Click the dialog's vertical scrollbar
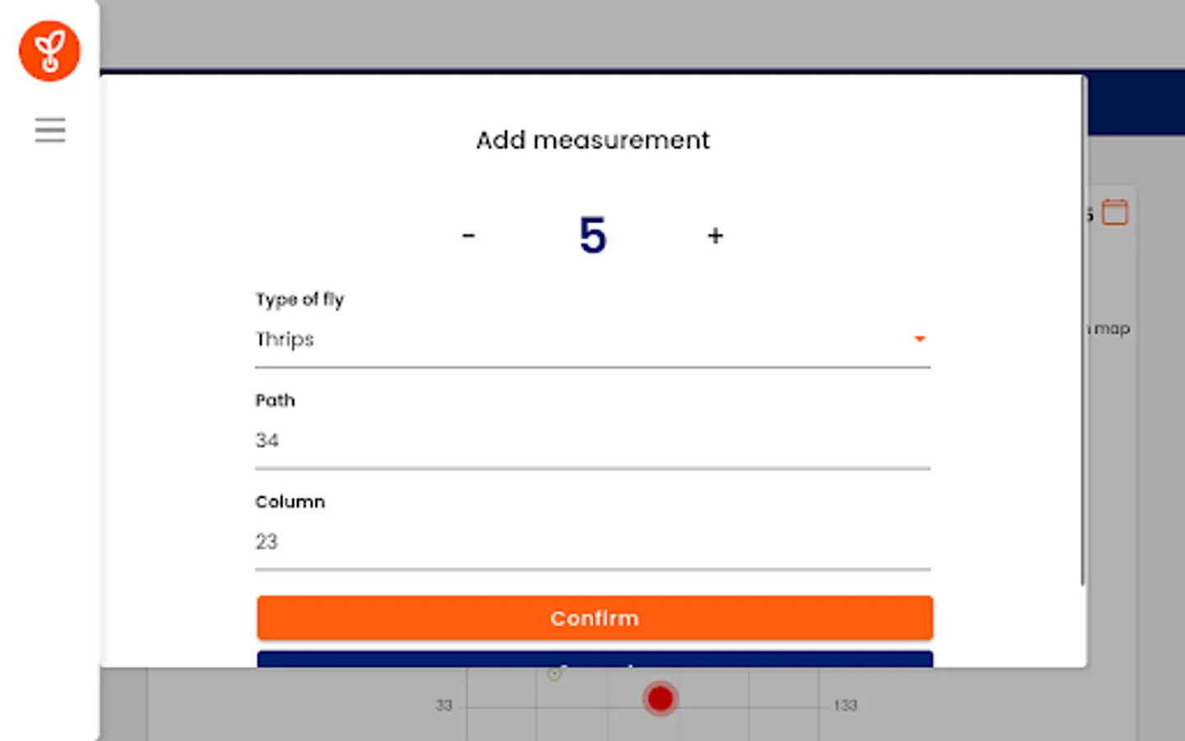 point(1082,329)
